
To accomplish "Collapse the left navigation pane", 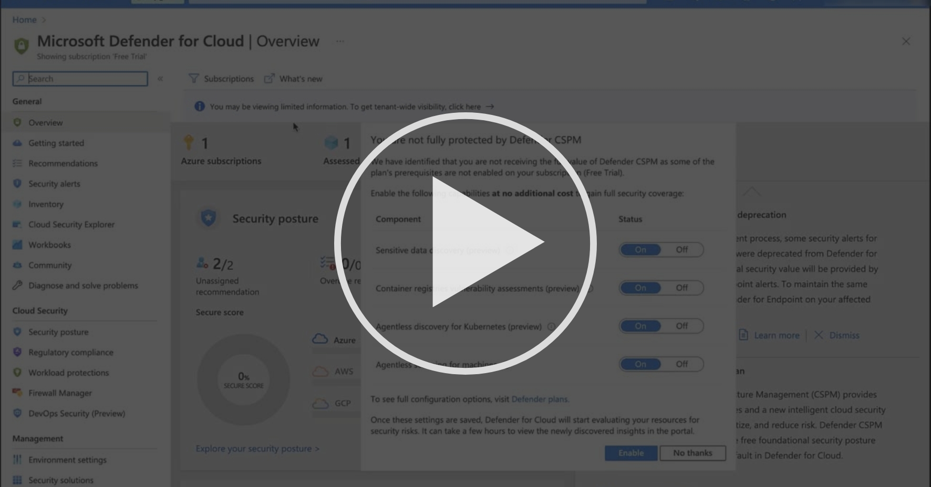I will (161, 78).
